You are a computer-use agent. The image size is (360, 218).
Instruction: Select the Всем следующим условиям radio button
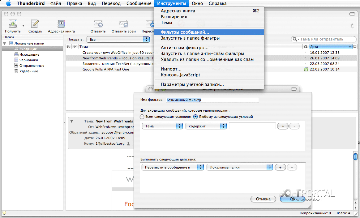tap(142, 117)
